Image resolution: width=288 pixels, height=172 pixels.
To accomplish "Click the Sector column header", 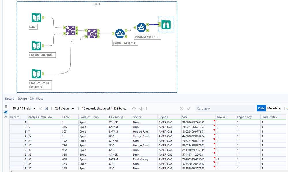I will (145, 117).
